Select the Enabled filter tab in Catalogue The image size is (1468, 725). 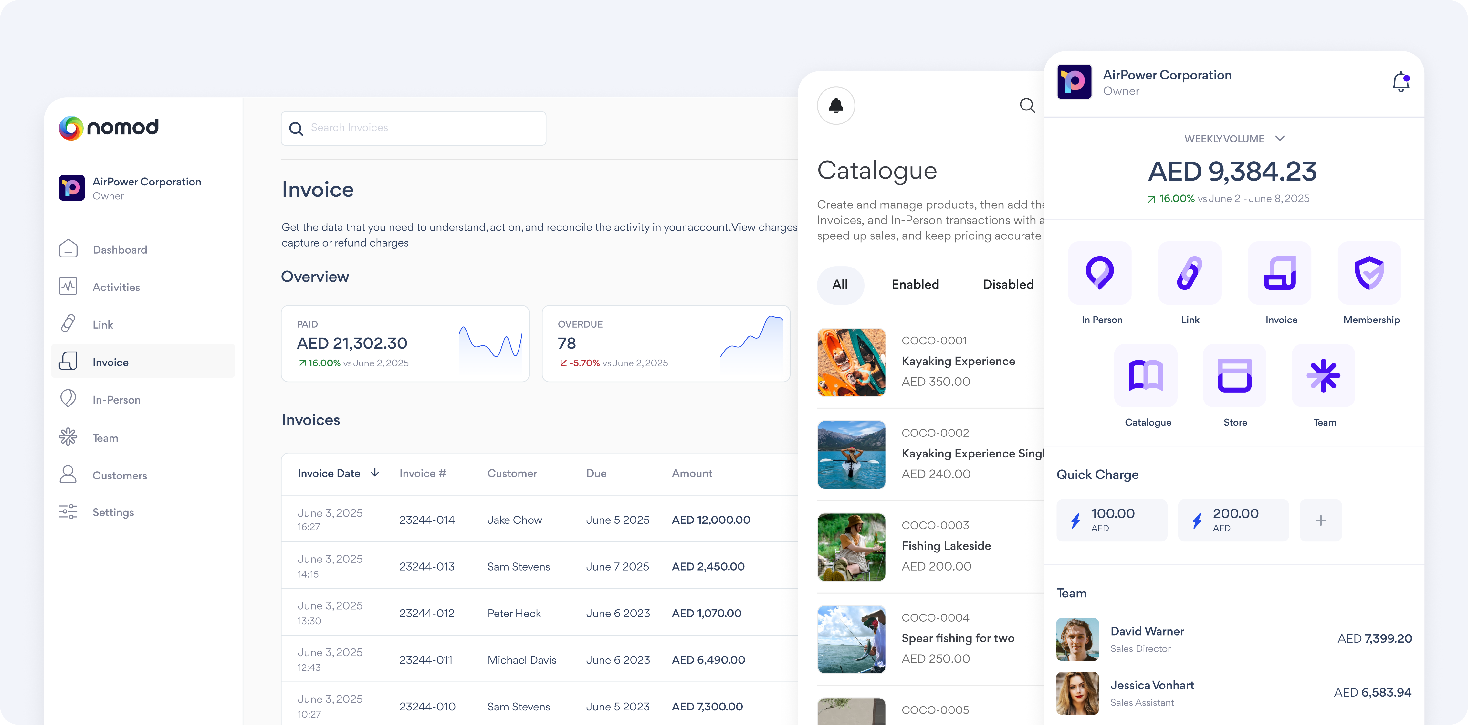915,284
